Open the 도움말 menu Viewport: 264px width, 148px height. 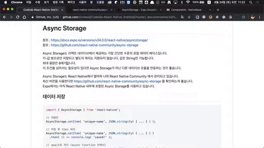(x=100, y=2)
